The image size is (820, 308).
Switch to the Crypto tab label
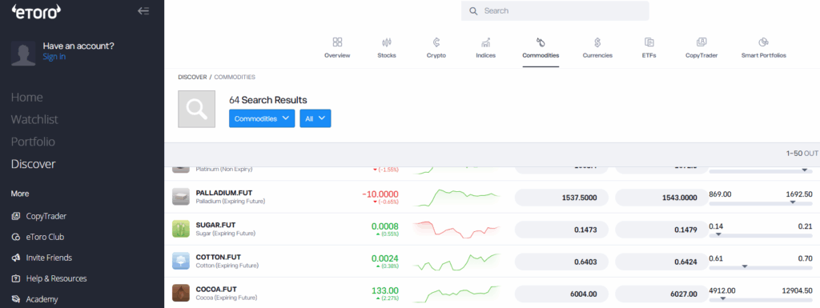click(436, 55)
